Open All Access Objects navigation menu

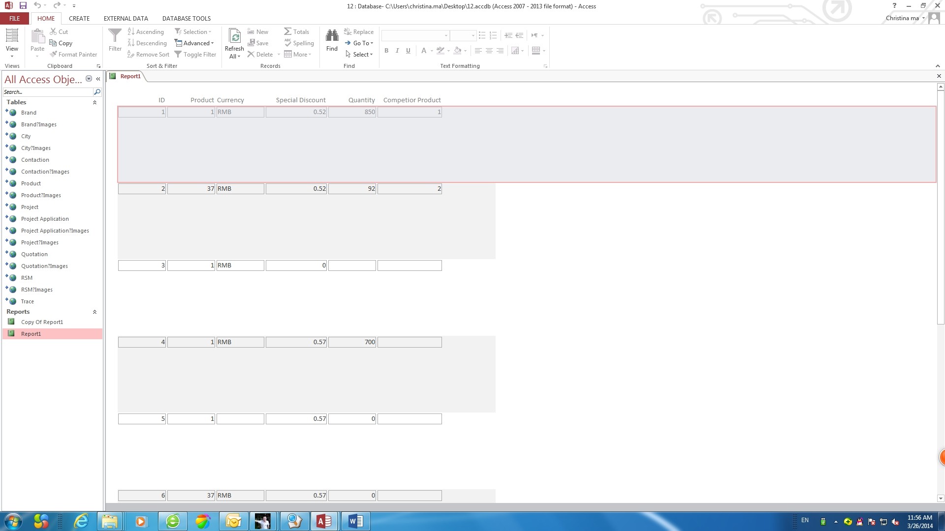(x=89, y=79)
